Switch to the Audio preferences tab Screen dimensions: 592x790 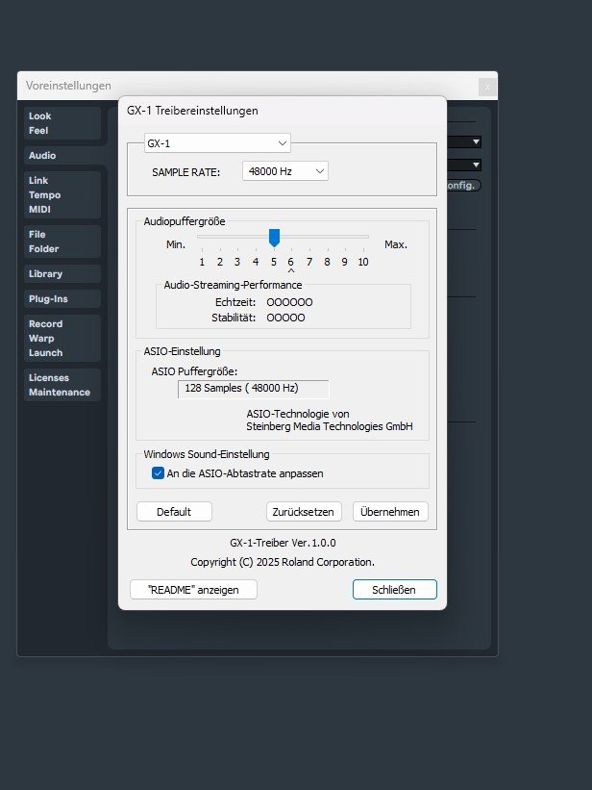coord(62,155)
